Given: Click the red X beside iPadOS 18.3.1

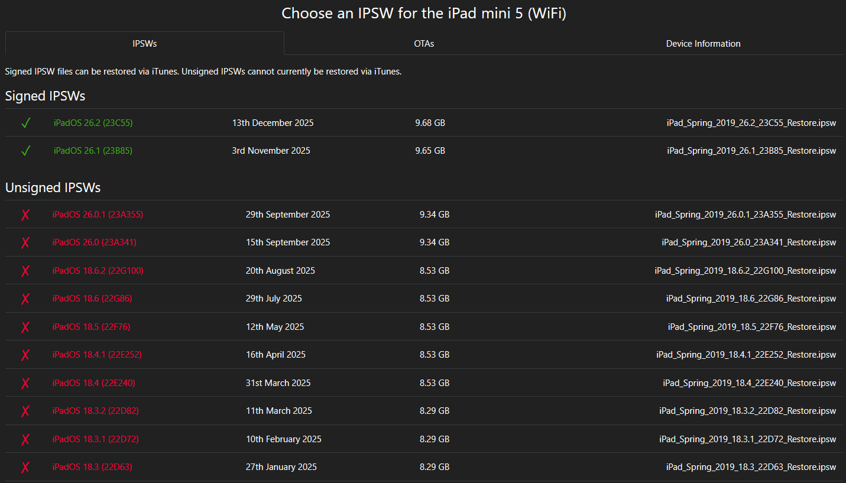Looking at the screenshot, I should click(25, 439).
